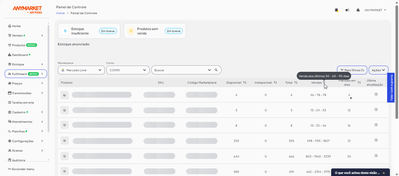399x176 pixels.
Task: Sort by Previsão em dias arrows
Action: 359,83
